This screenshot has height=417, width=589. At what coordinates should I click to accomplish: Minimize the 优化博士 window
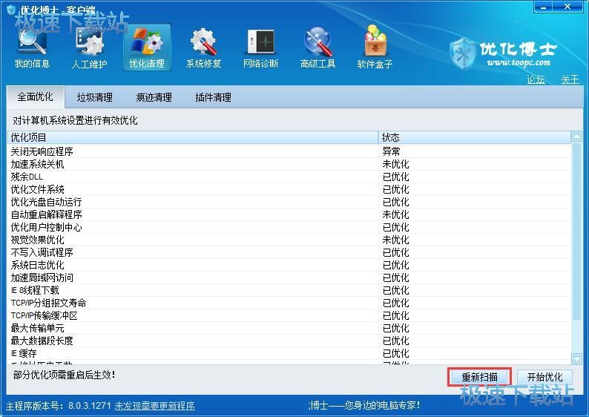544,7
